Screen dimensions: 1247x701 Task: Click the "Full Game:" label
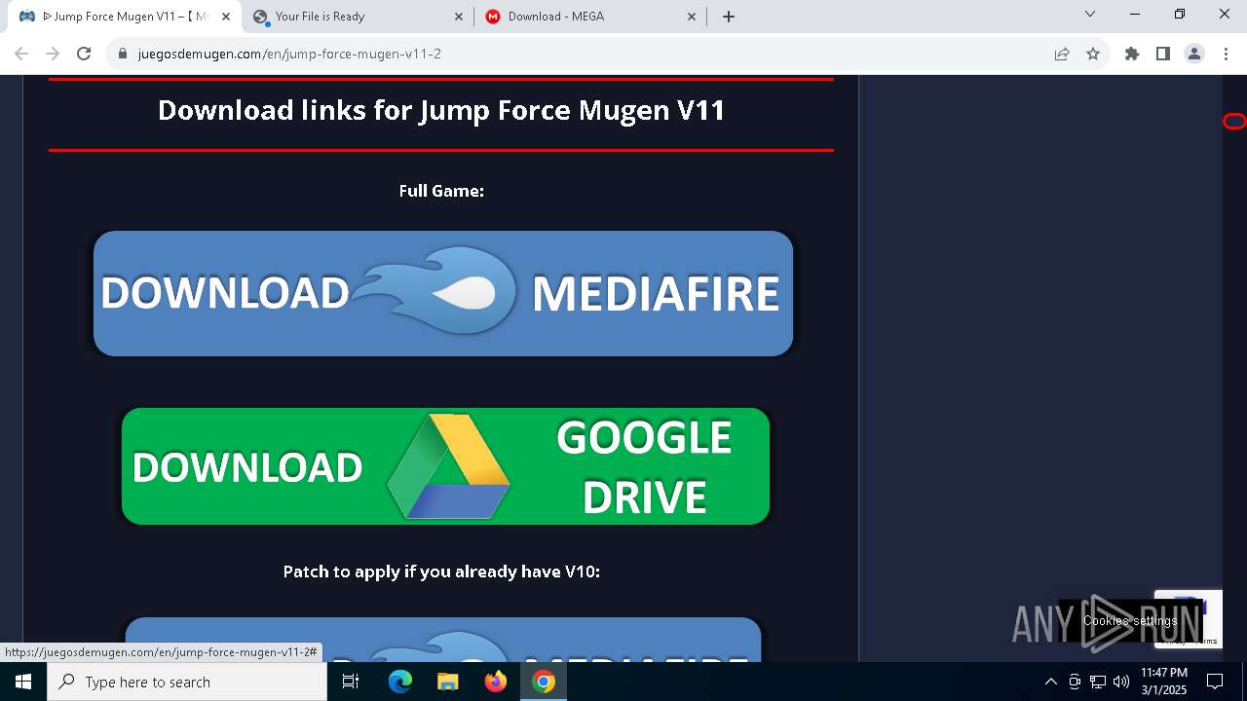[441, 191]
